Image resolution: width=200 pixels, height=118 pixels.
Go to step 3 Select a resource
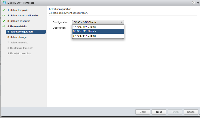point(19,21)
